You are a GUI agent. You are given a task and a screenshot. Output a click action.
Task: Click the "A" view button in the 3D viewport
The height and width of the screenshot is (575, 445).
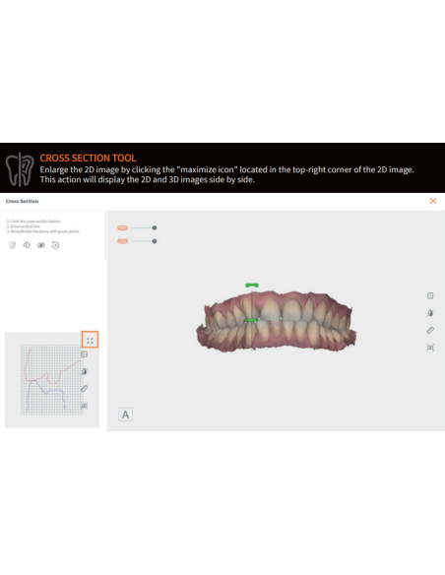(x=125, y=415)
